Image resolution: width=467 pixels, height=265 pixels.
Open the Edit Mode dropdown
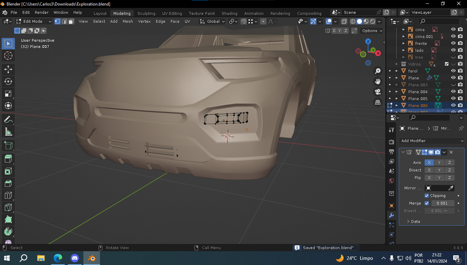34,21
